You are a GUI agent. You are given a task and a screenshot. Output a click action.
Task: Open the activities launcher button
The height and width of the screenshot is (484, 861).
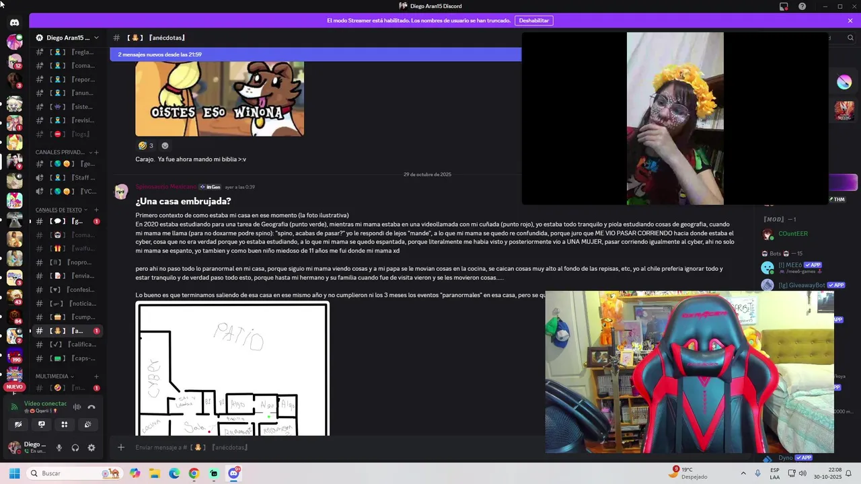point(65,424)
